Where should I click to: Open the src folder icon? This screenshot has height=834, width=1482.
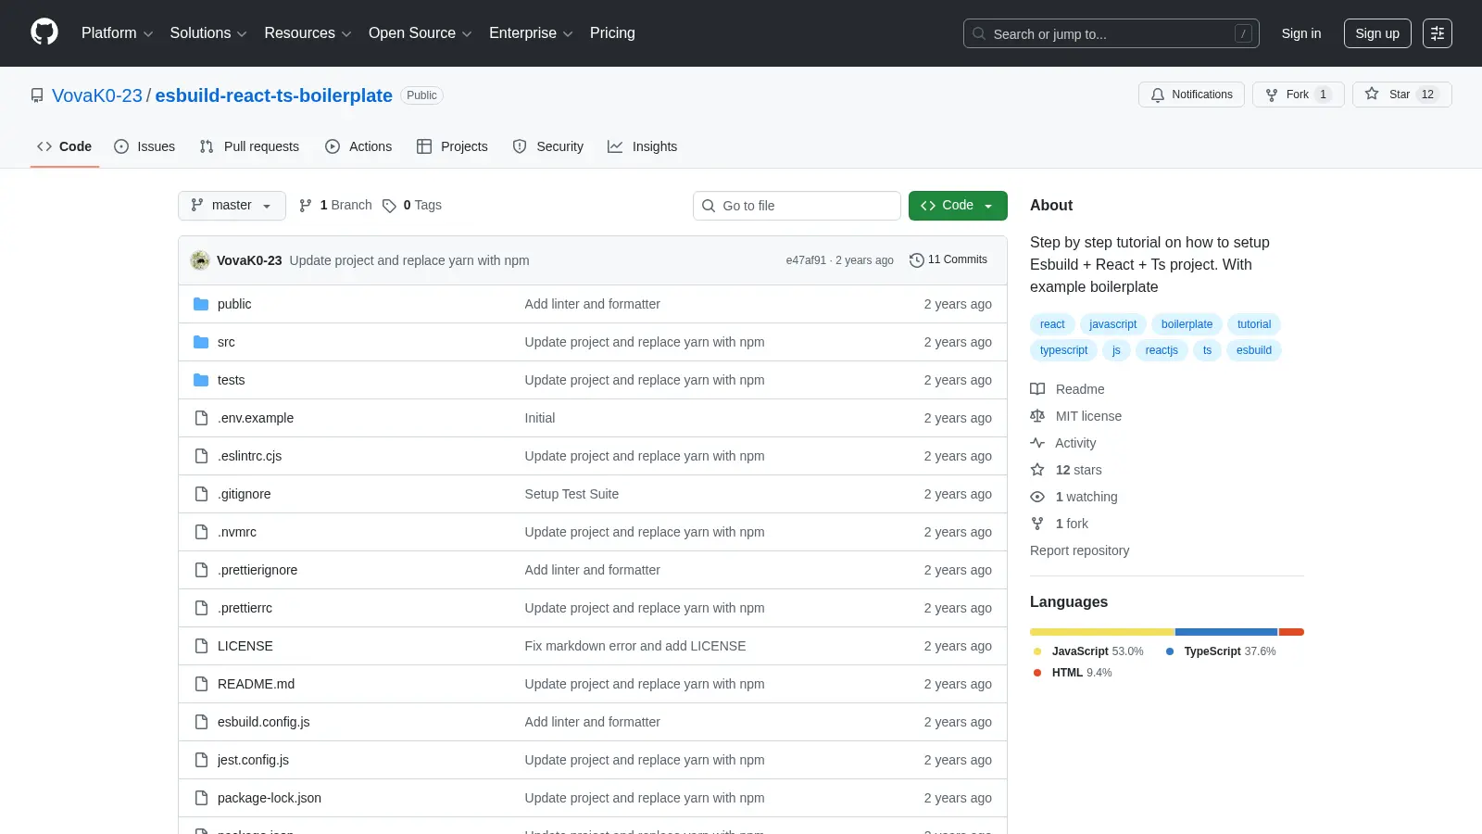[201, 342]
